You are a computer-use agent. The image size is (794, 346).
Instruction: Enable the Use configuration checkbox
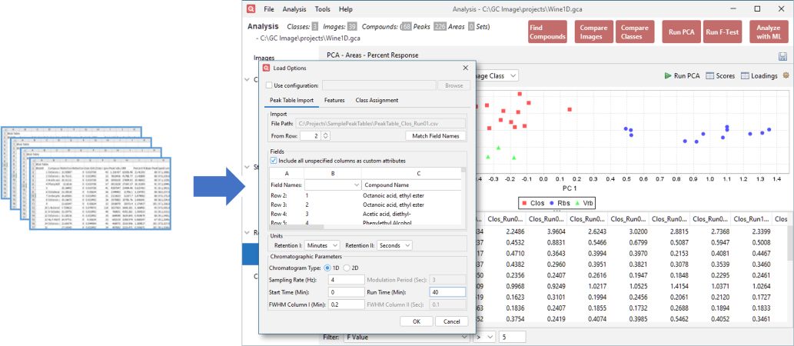pos(268,85)
